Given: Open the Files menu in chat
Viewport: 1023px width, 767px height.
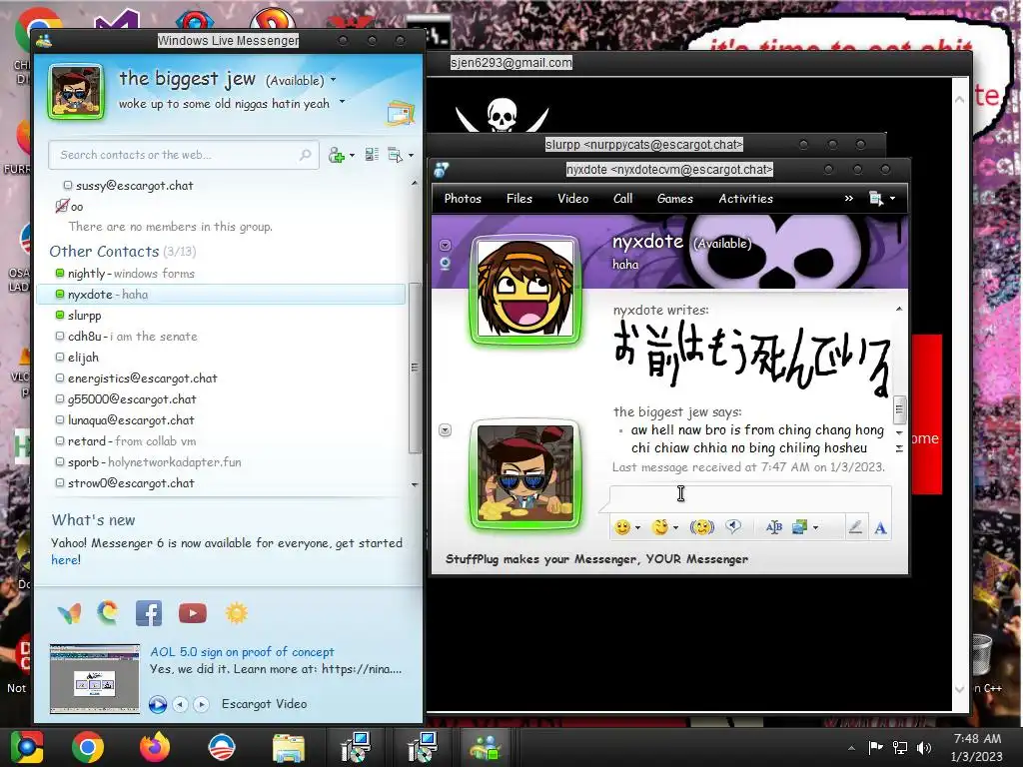Looking at the screenshot, I should pos(519,199).
